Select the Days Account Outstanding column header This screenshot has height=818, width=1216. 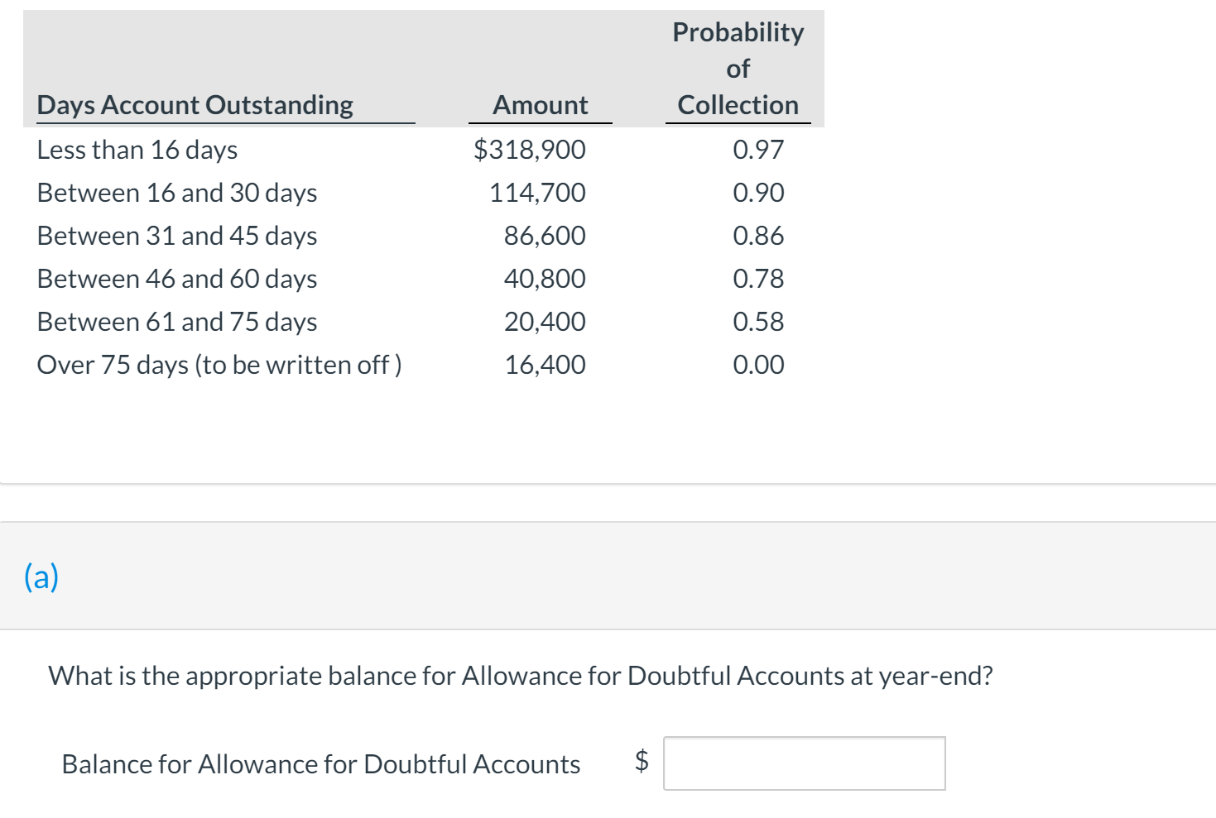tap(195, 104)
